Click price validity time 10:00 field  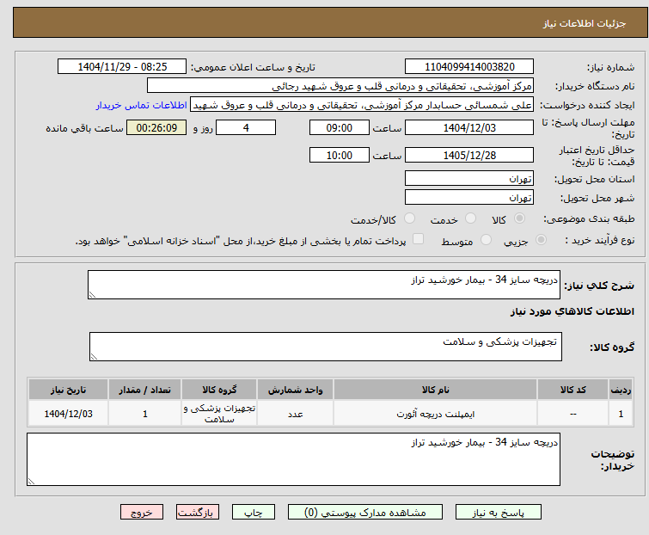tap(340, 155)
